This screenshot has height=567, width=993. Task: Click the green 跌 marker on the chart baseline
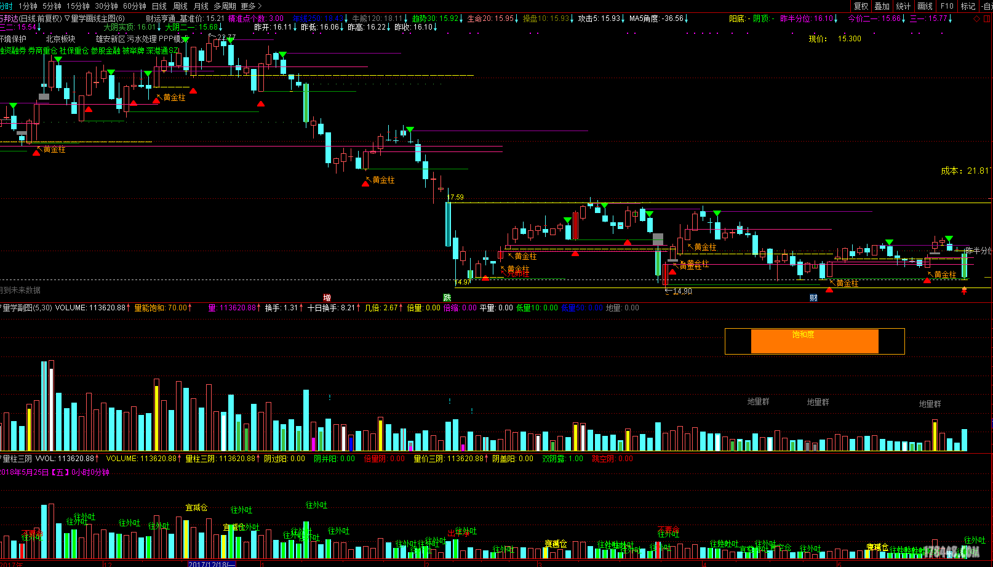tap(447, 298)
